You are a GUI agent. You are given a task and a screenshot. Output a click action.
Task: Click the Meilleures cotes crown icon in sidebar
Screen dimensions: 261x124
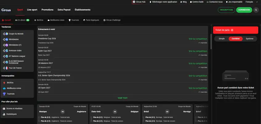point(4,88)
